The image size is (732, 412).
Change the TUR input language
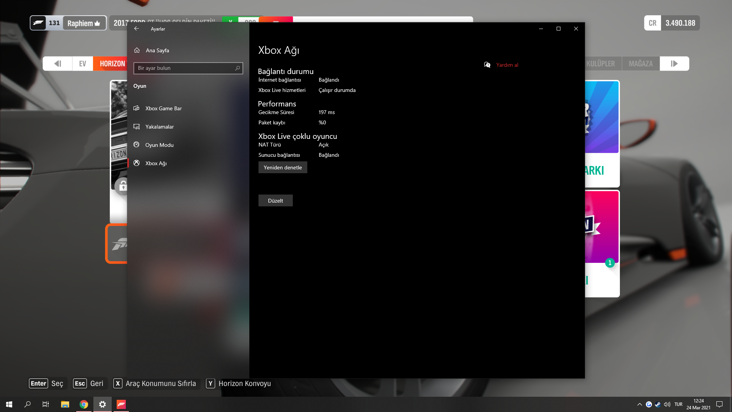pyautogui.click(x=679, y=404)
